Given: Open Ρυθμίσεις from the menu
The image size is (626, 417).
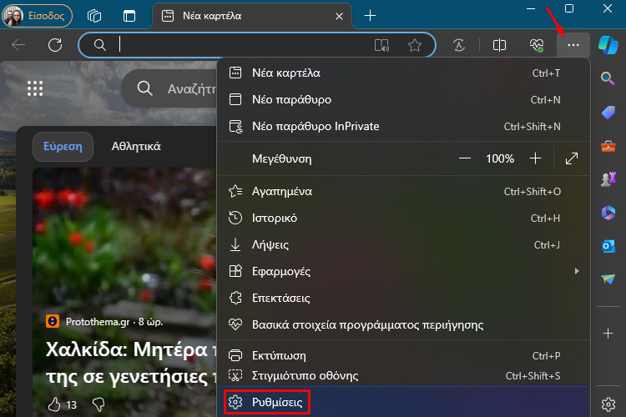Looking at the screenshot, I should [x=403, y=402].
